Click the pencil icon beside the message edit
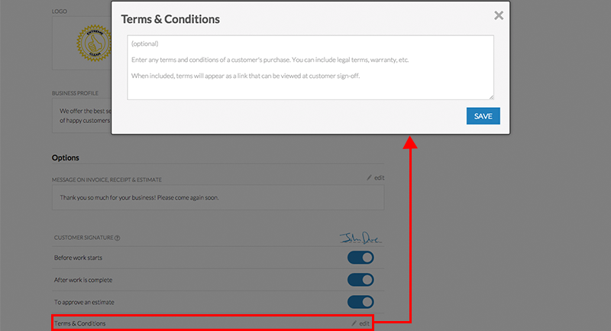This screenshot has width=611, height=331. tap(369, 177)
